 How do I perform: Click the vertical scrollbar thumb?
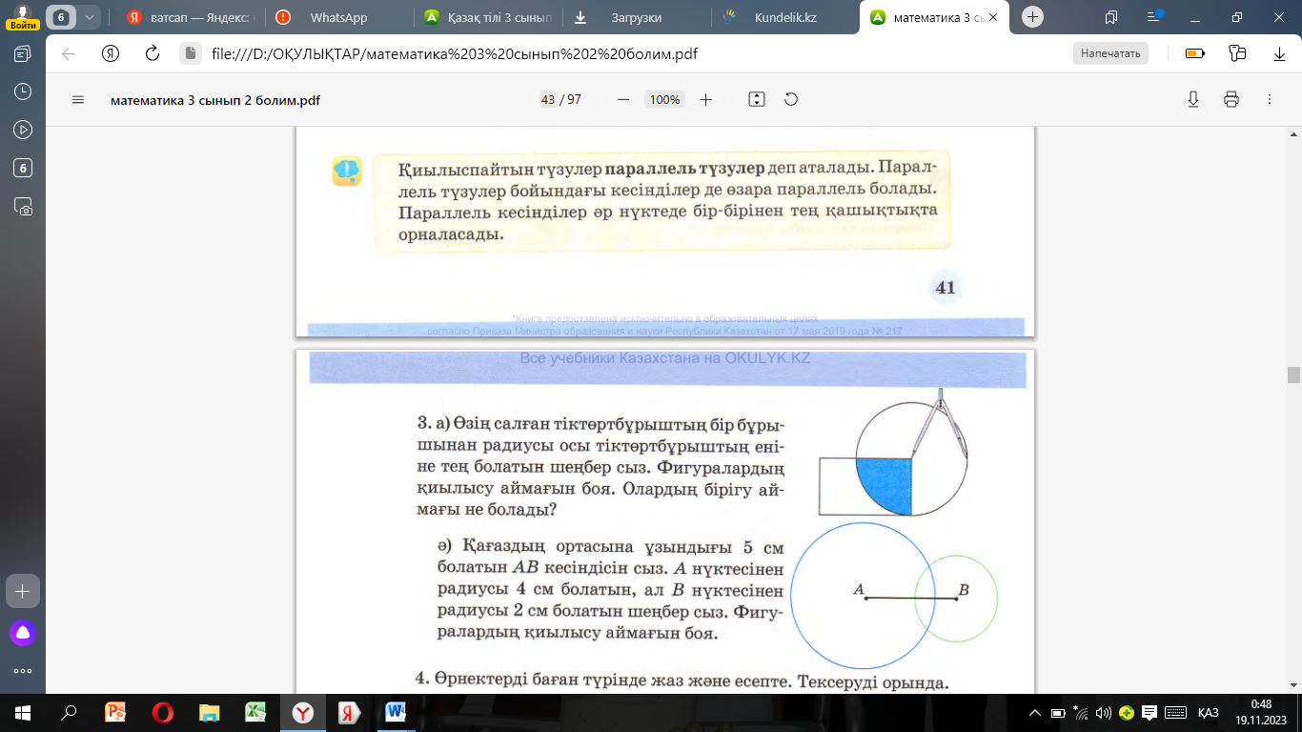1293,375
